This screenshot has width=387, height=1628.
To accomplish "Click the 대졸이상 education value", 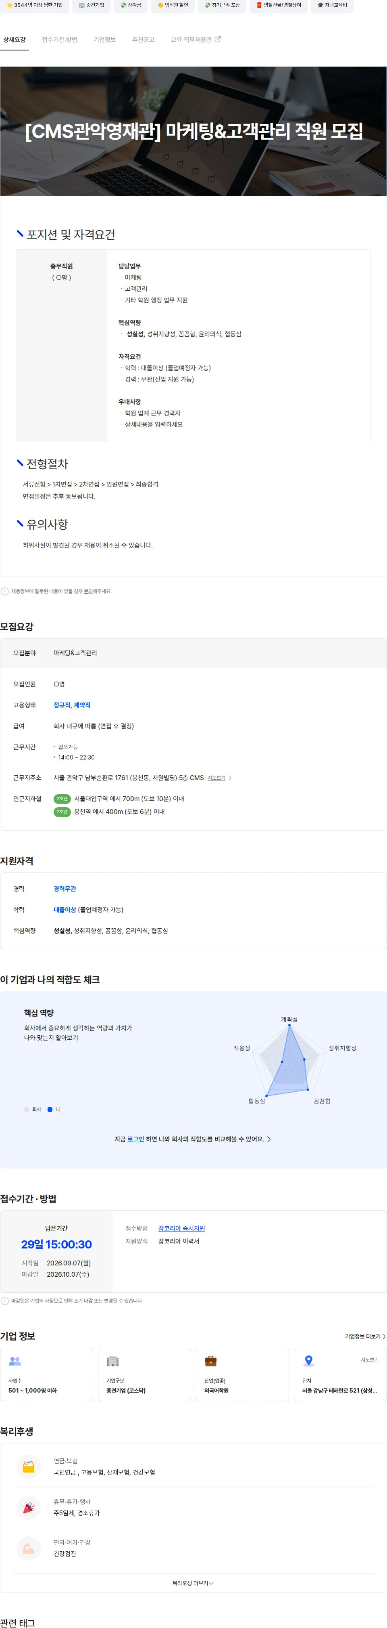I will coord(65,909).
